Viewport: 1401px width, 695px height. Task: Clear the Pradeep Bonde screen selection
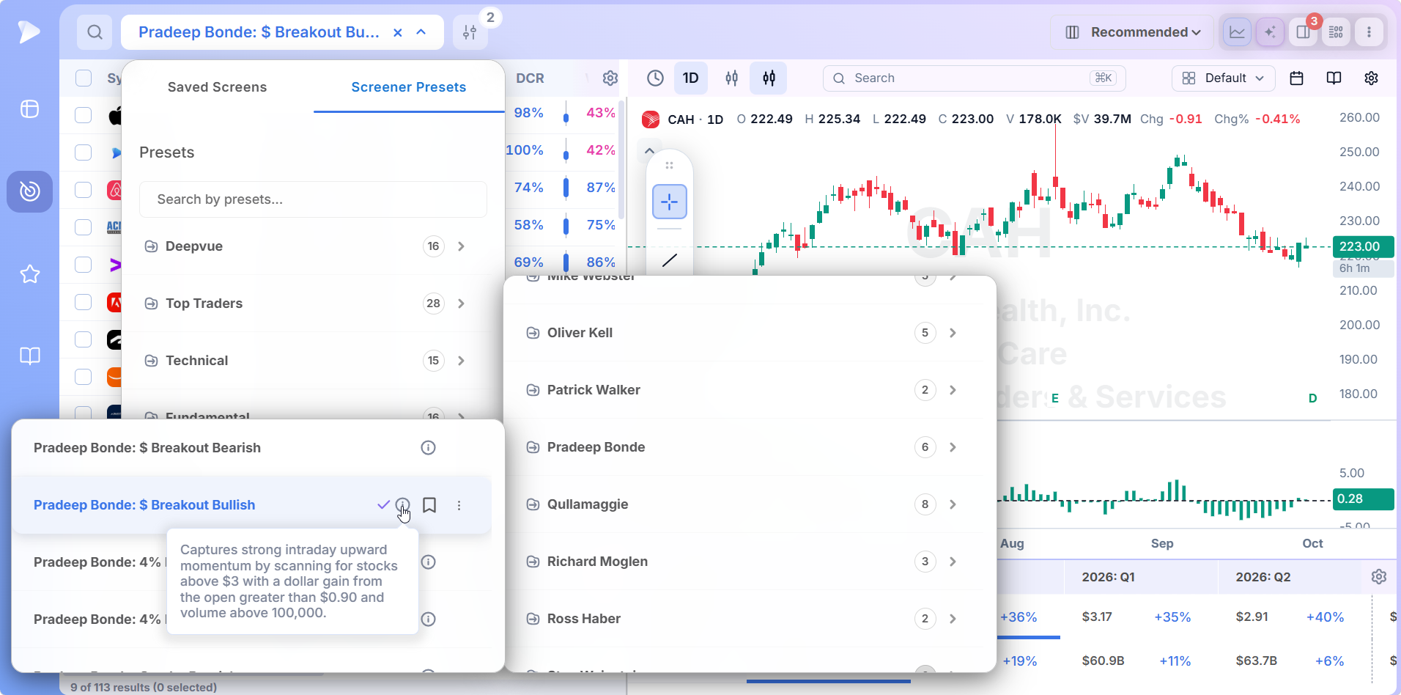(x=398, y=32)
